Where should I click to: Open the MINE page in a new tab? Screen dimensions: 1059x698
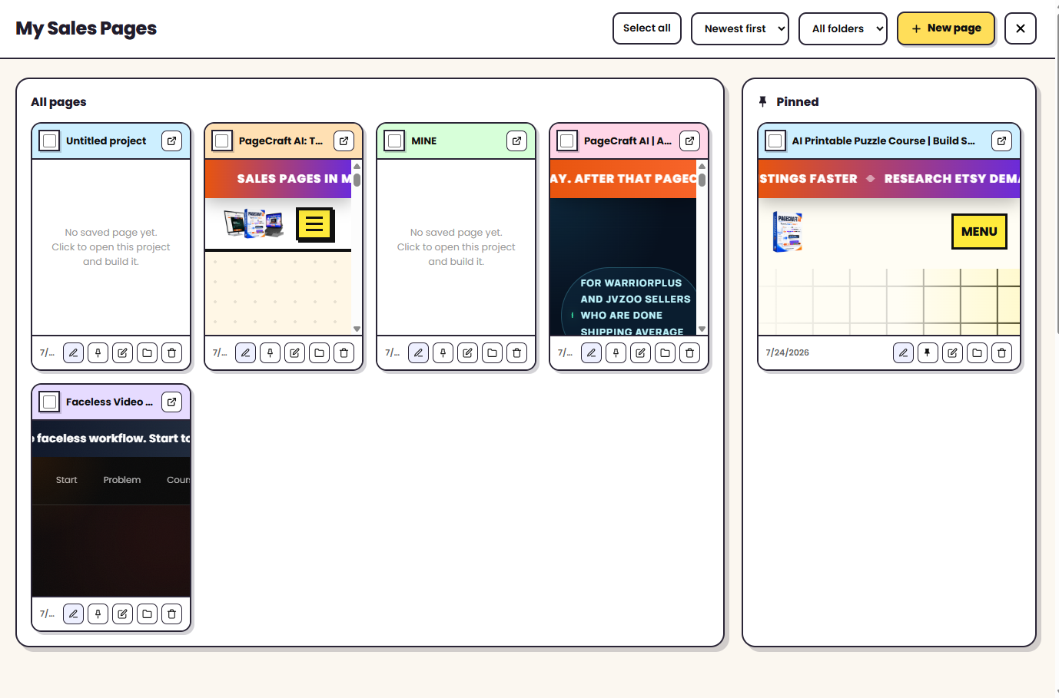(x=516, y=141)
